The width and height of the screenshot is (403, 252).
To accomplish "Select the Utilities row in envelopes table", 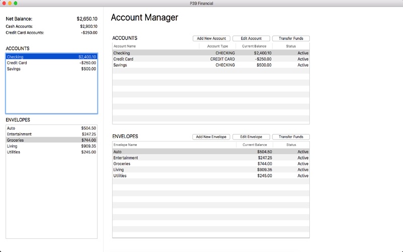I will pos(211,175).
